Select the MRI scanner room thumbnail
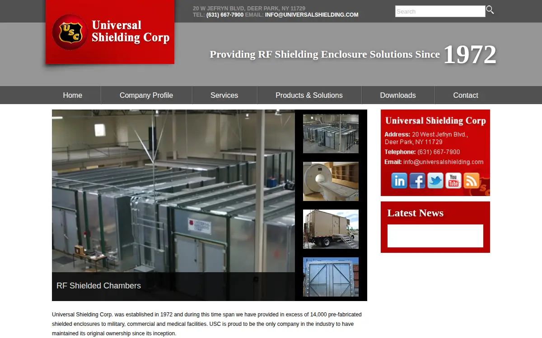Screen dimensions: 542x338 pyautogui.click(x=331, y=182)
